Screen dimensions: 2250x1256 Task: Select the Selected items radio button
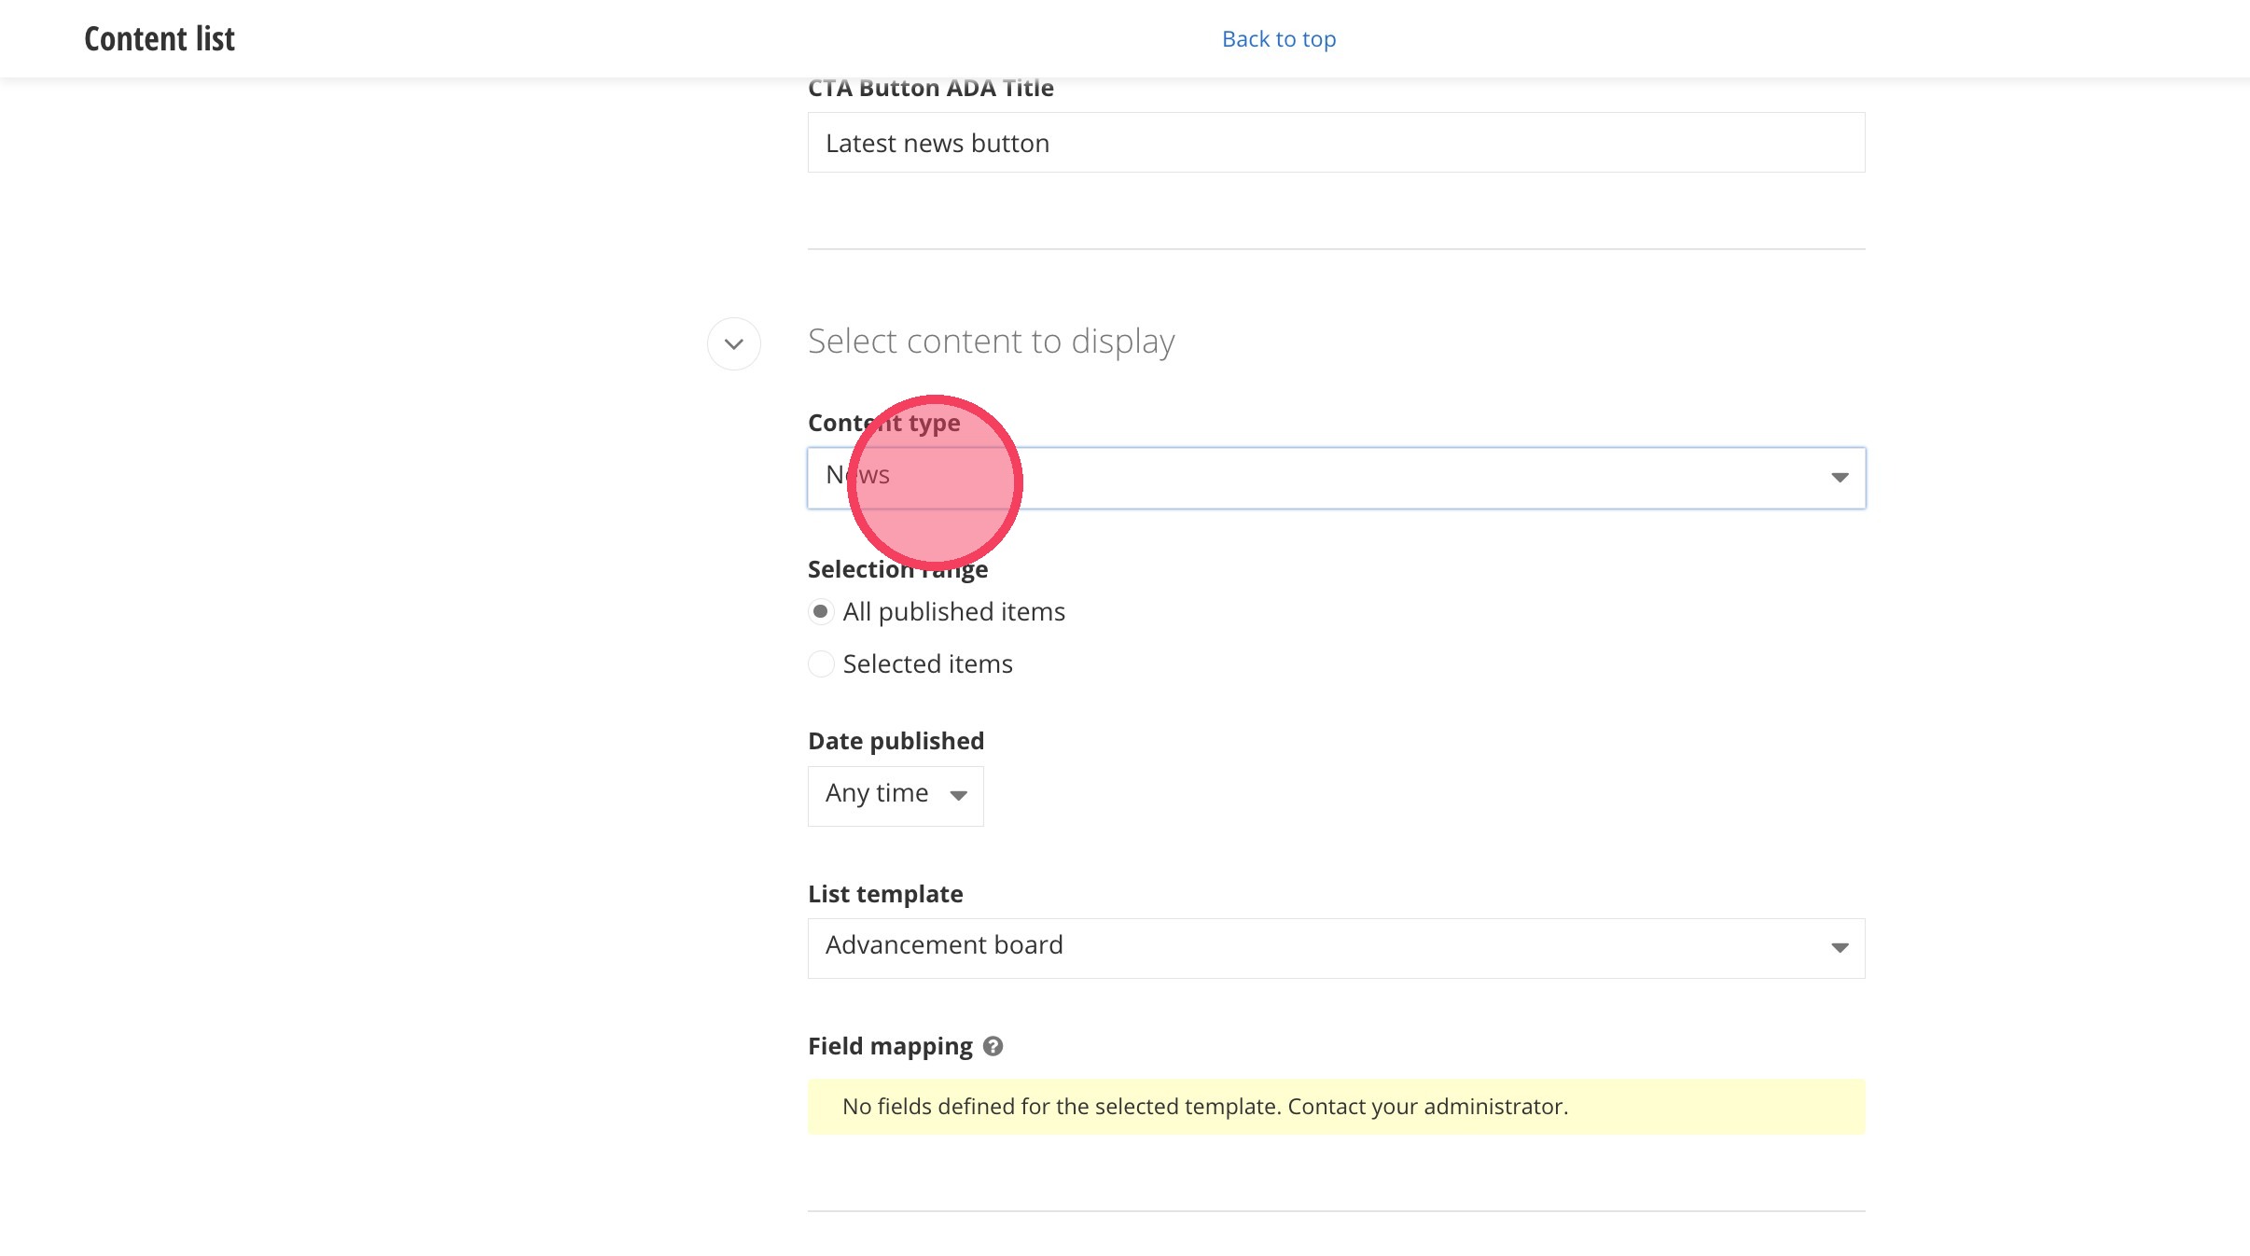tap(821, 664)
